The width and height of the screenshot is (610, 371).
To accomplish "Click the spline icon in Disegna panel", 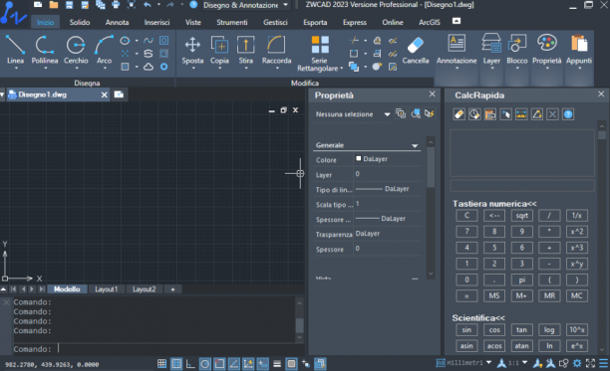I will [149, 40].
